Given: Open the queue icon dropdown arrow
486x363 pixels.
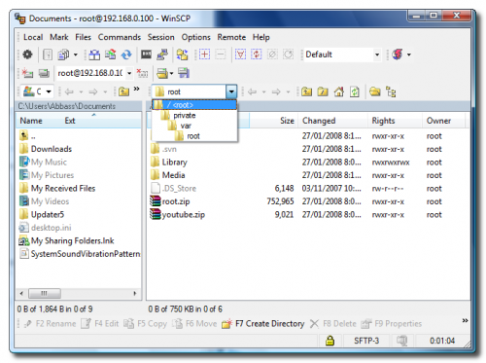Looking at the screenshot, I should pyautogui.click(x=75, y=54).
